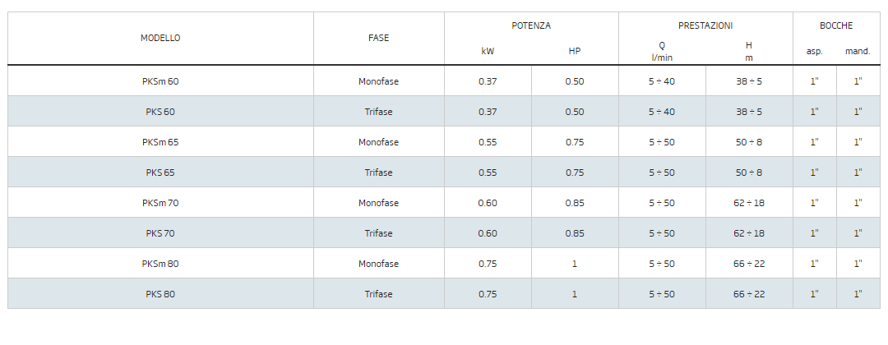Image resolution: width=888 pixels, height=345 pixels.
Task: Click the FASE column header
Action: 378,38
